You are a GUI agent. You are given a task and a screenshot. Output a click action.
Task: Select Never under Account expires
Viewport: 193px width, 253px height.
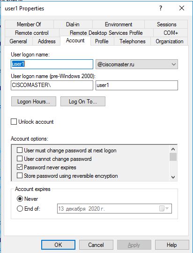point(20,199)
